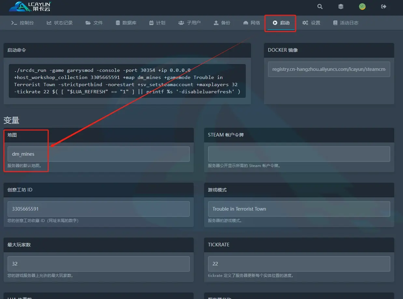Screen dimensions: 403x299
Task: Open the 子用户 tab
Action: click(189, 23)
